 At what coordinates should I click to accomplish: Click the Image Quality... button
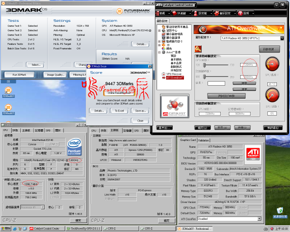coord(56,75)
